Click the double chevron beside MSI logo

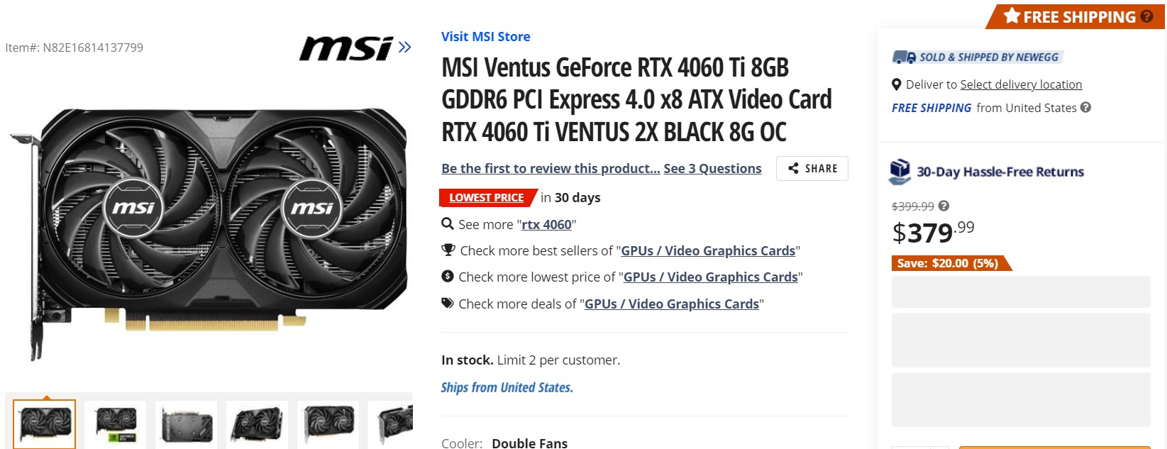pos(404,48)
